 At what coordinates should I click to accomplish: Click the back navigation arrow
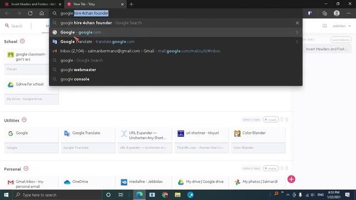[x=7, y=13]
